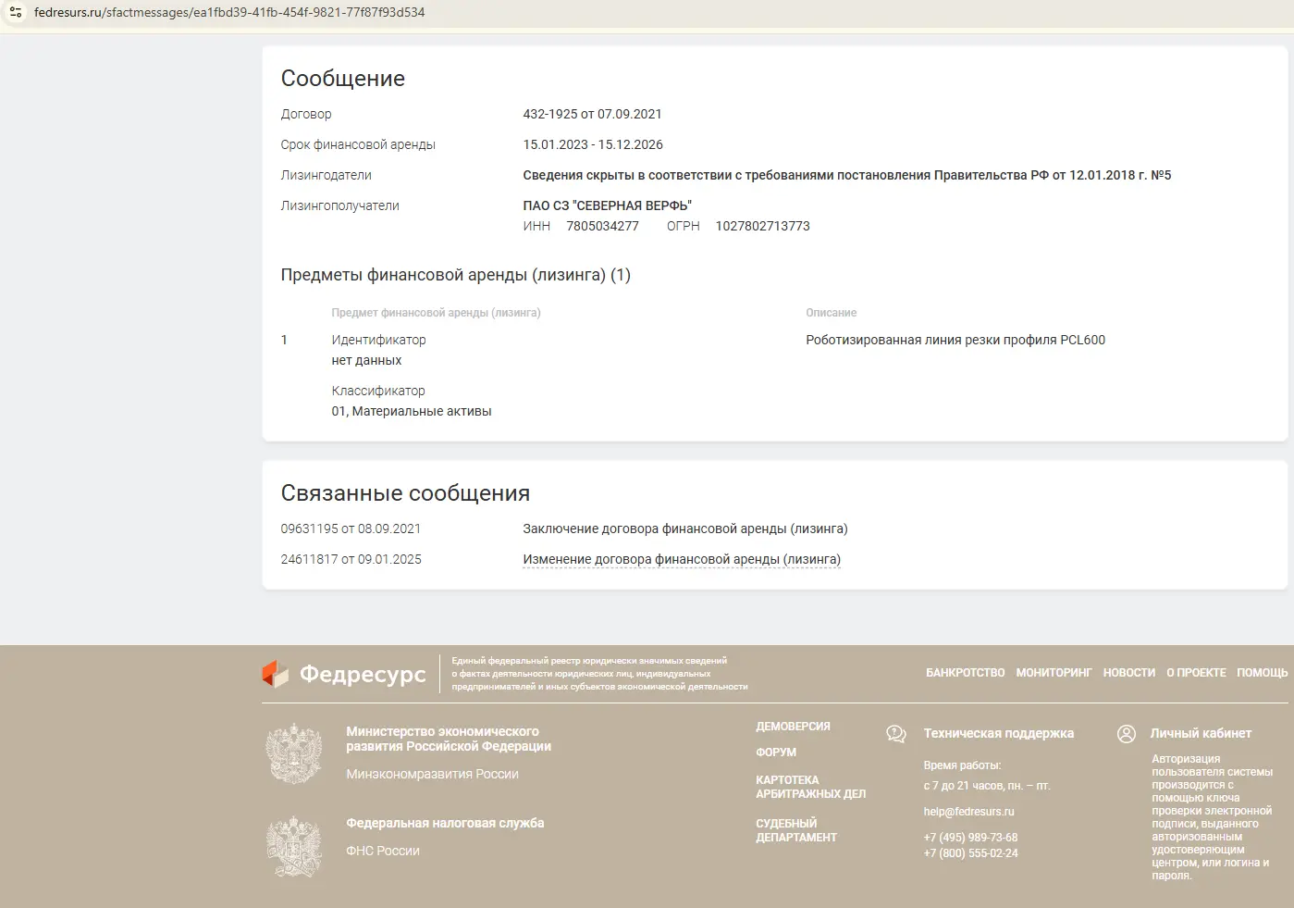1294x908 pixels.
Task: Click the browser address bar URL
Action: (x=229, y=13)
